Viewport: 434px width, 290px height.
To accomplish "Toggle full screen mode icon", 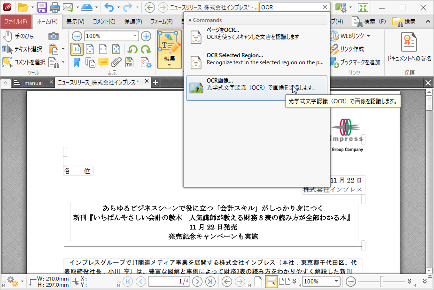I will (363, 8).
